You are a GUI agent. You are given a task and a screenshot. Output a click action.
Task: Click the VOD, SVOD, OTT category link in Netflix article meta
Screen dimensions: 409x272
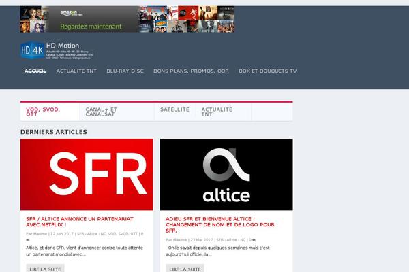coord(123,234)
